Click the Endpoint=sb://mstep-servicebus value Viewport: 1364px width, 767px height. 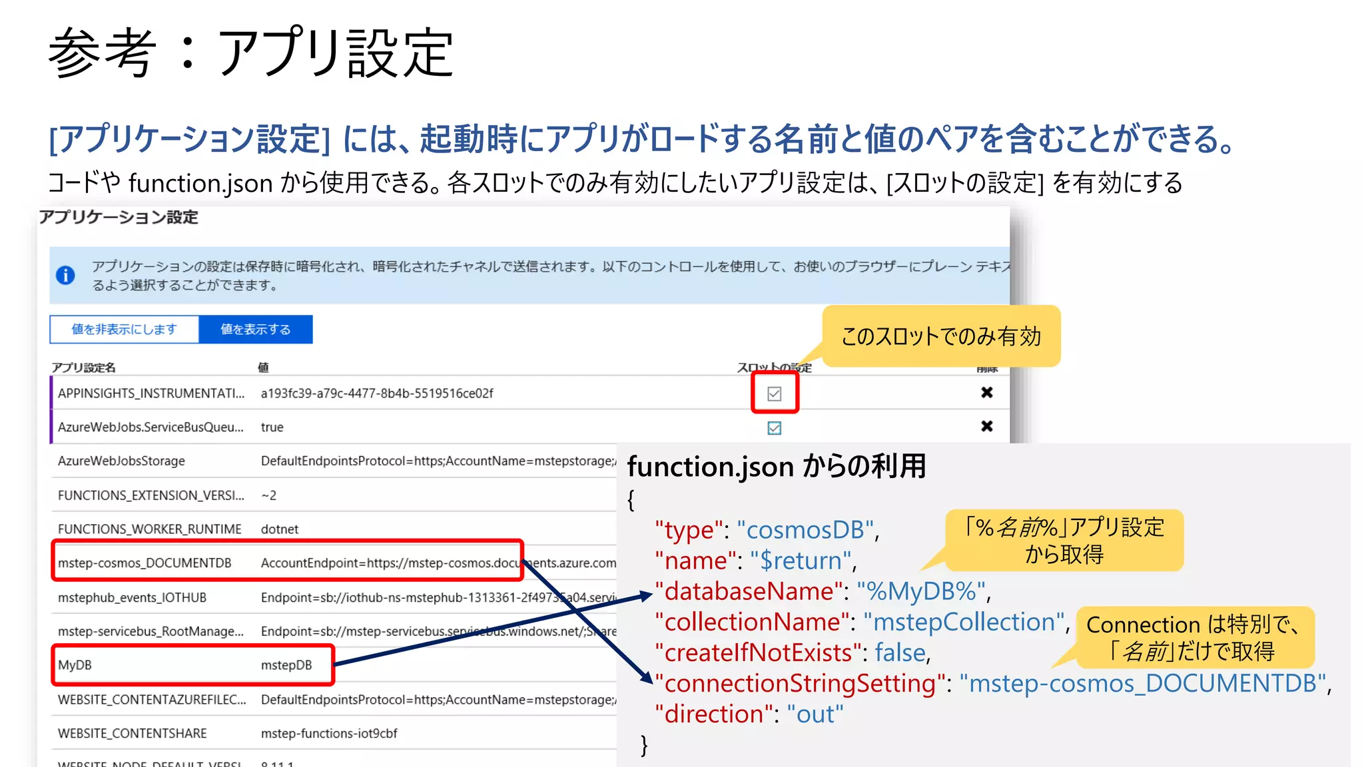coord(438,631)
